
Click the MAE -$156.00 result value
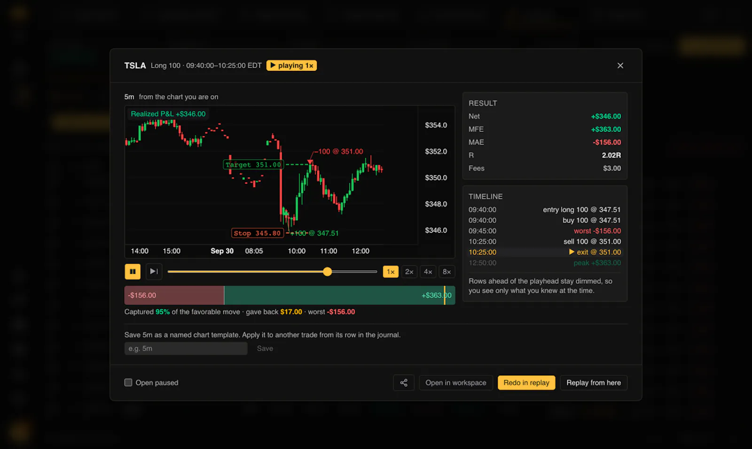click(x=607, y=143)
